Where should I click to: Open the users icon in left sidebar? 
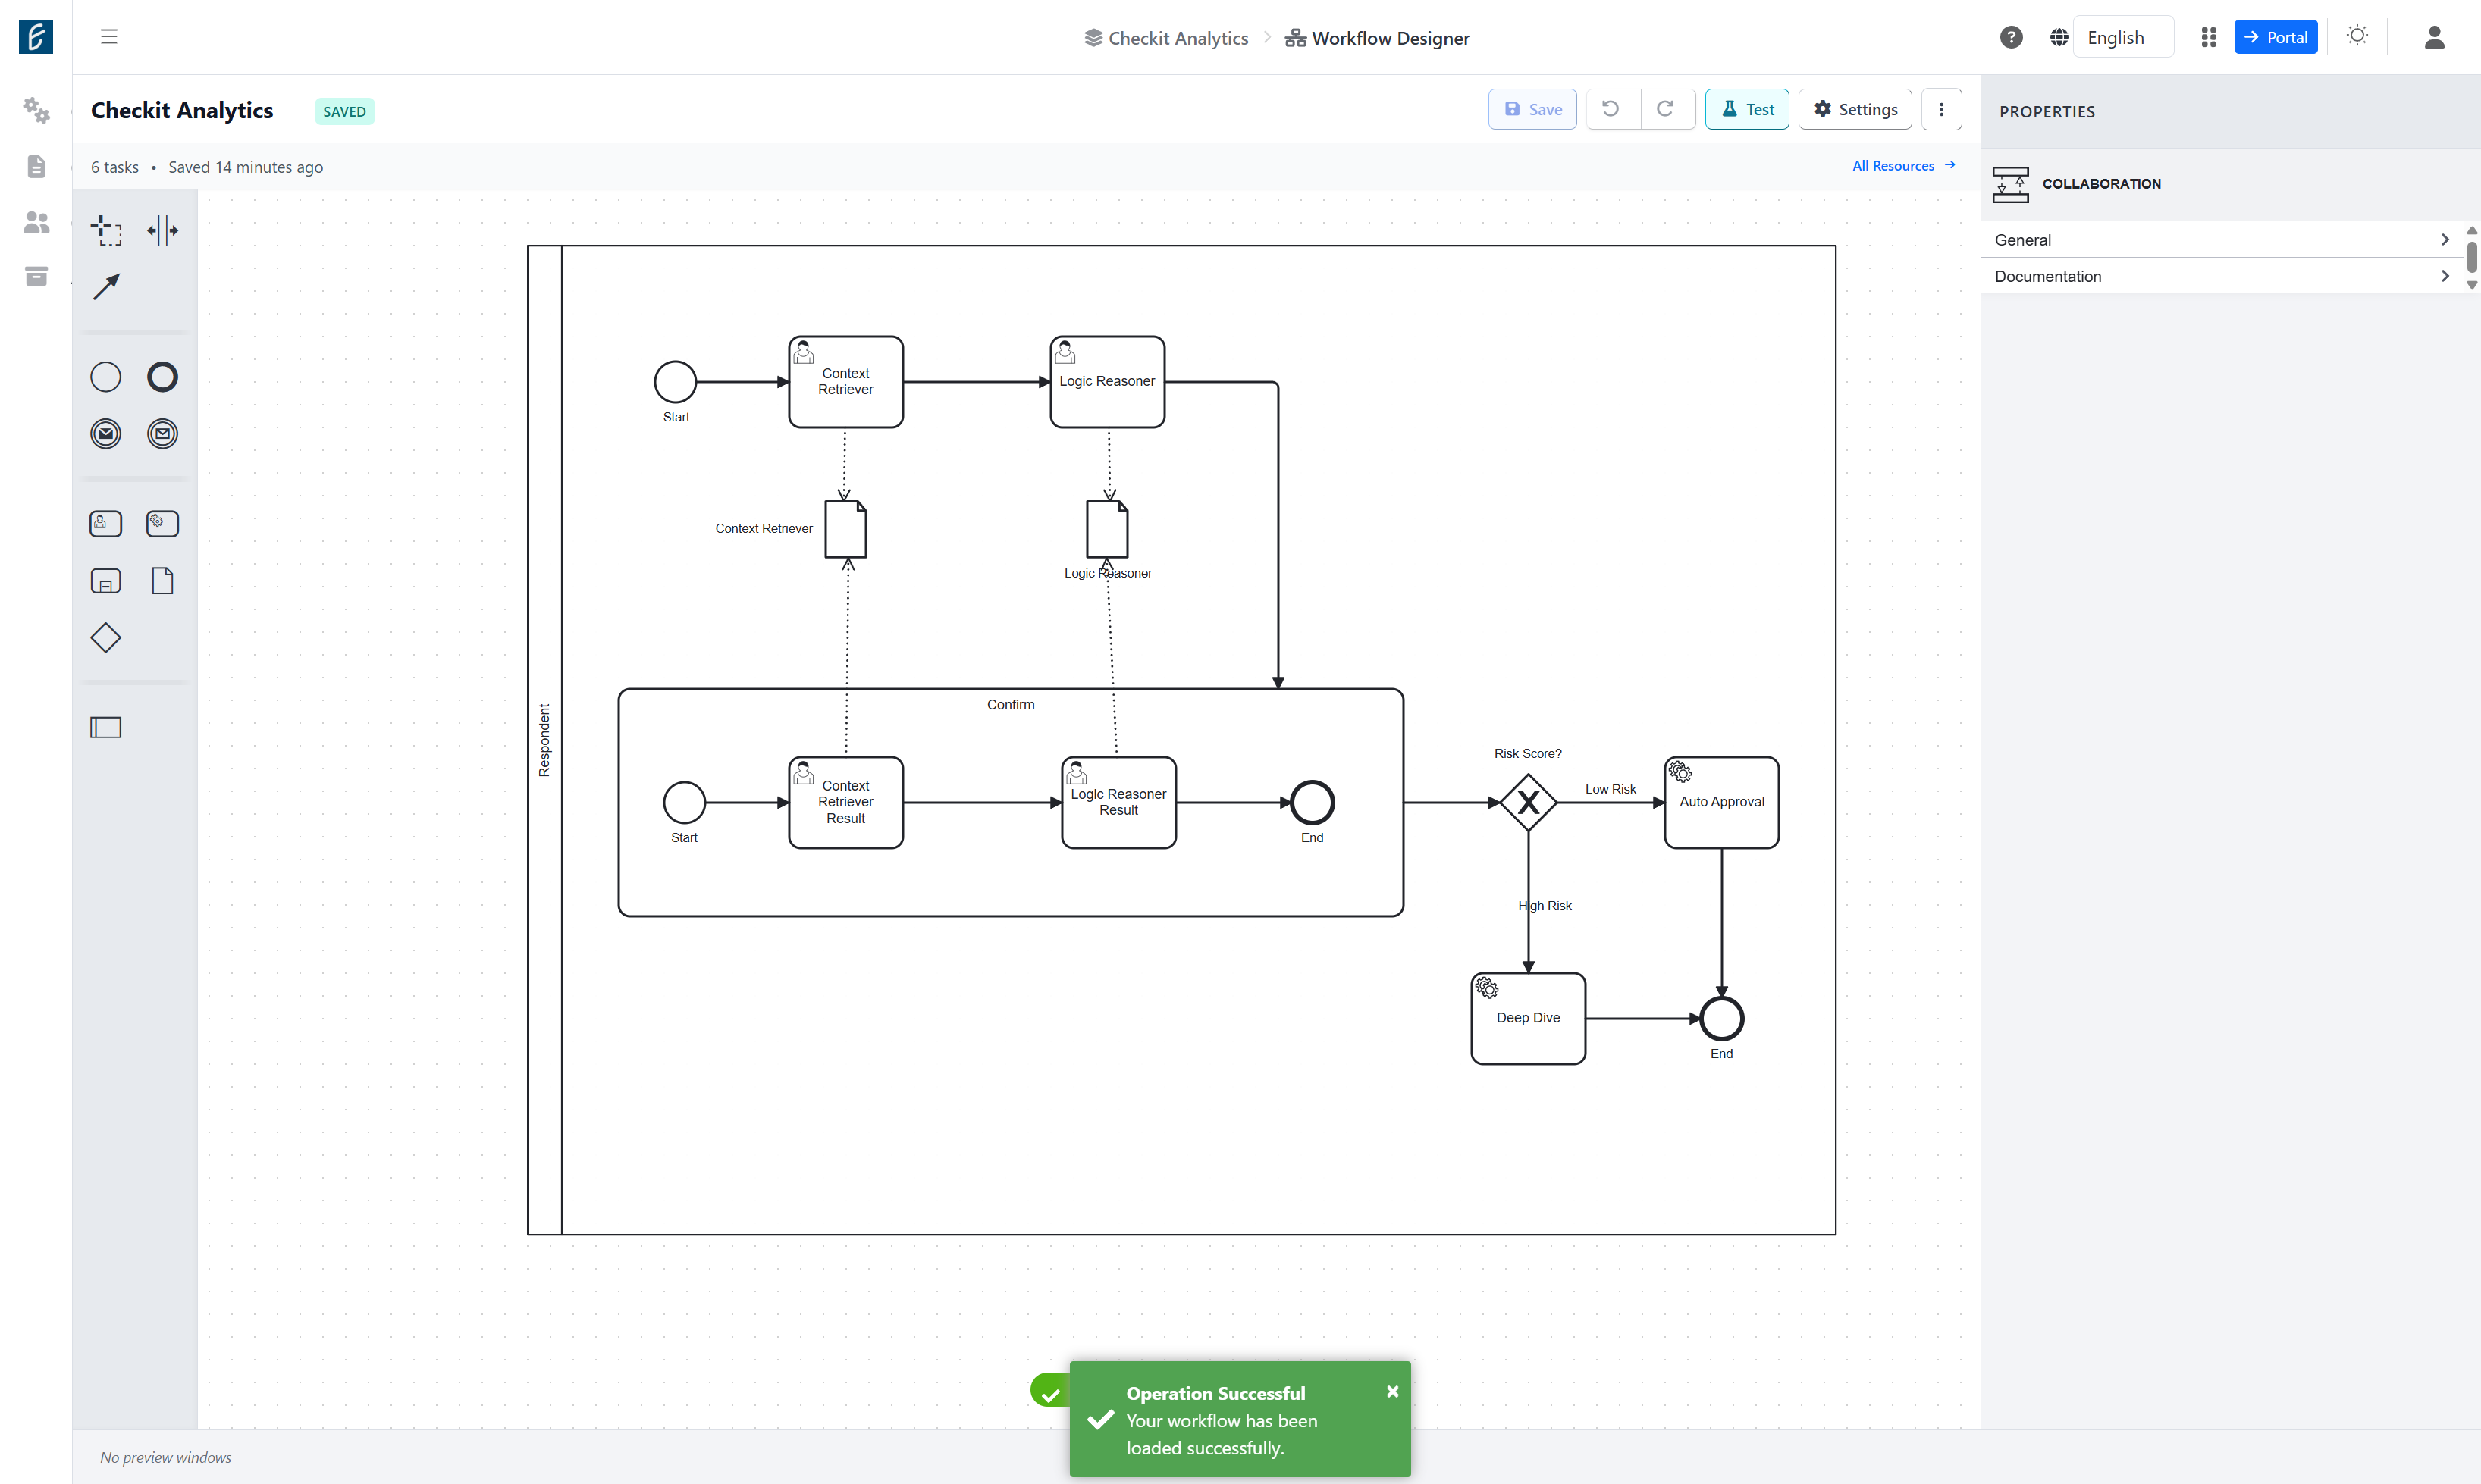coord(36,222)
